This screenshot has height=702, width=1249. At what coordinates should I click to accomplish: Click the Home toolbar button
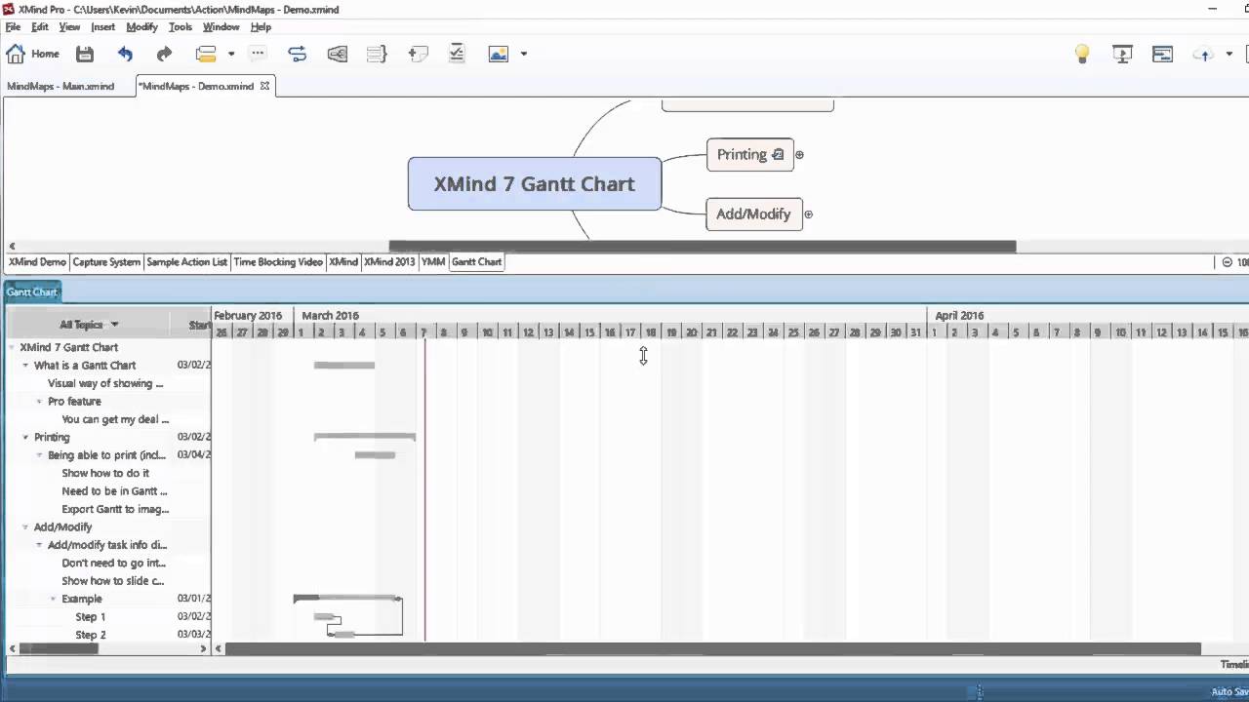33,54
